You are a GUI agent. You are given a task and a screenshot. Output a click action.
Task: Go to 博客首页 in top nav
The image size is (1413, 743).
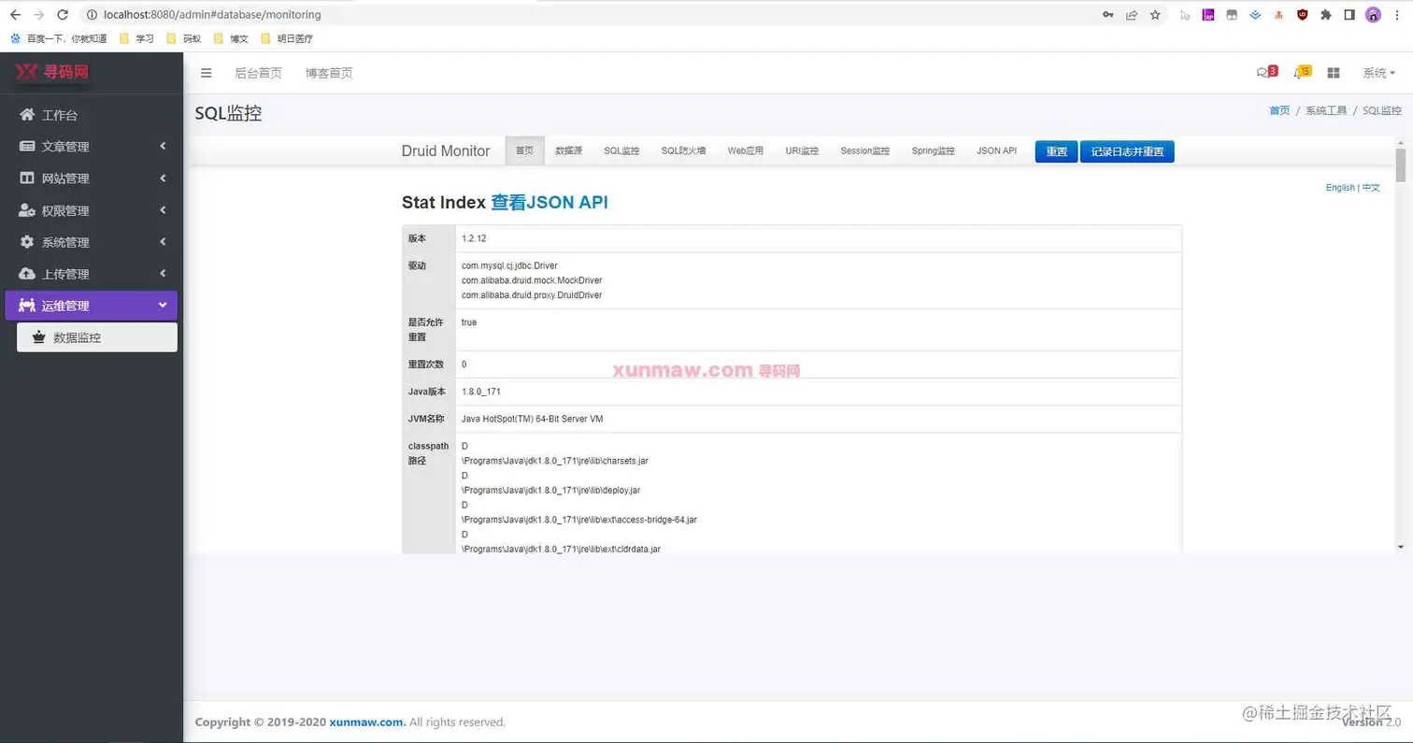click(329, 73)
